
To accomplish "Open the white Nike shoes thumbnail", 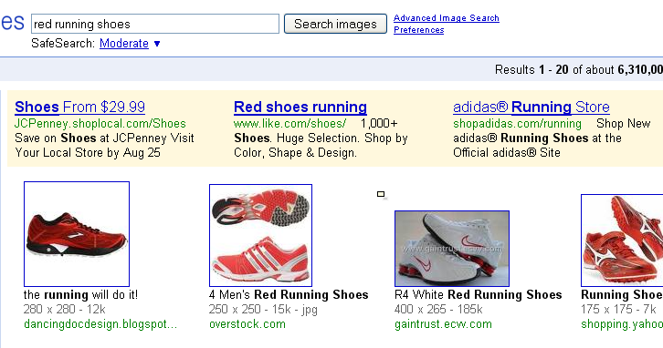I will 451,249.
